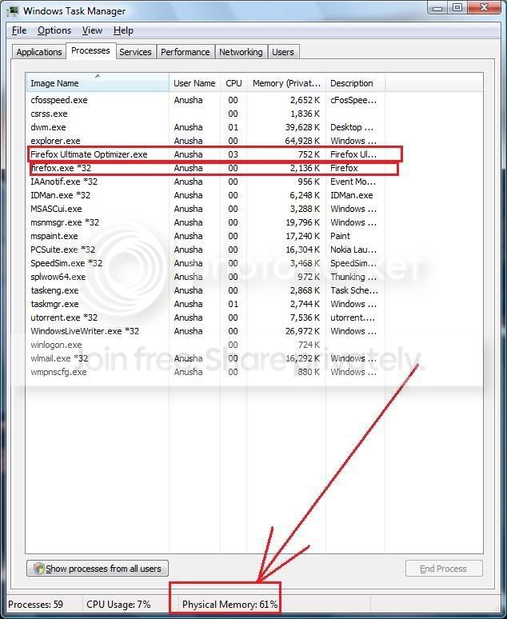Viewport: 507px width, 619px height.
Task: Select Firefox Ultimate Optimizer.exe process
Action: [206, 154]
